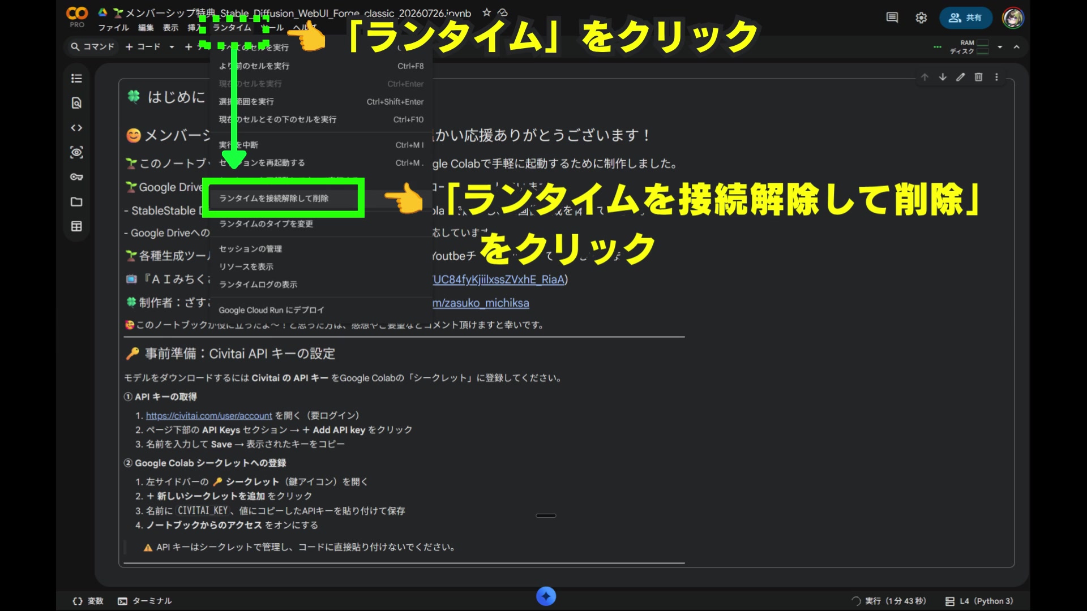Collapse the header with chevron arrow
Viewport: 1087px width, 611px height.
(x=1017, y=47)
